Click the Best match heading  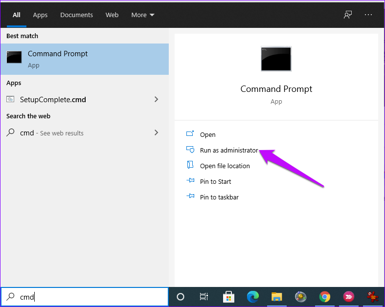22,36
